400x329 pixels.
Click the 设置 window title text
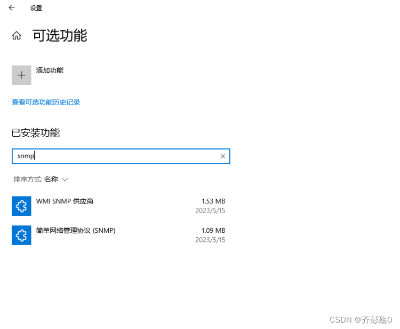(36, 9)
